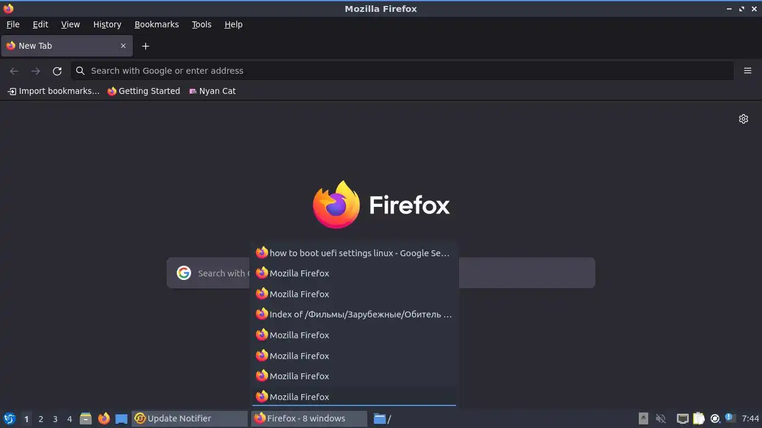Switch to workspace 4
This screenshot has width=762, height=428.
(x=70, y=419)
